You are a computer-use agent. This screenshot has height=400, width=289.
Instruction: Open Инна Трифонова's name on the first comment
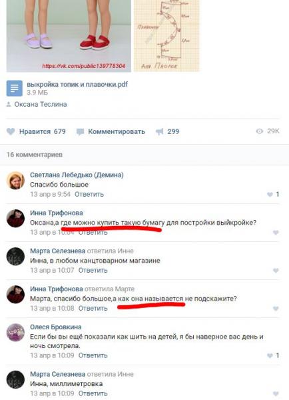click(x=57, y=213)
